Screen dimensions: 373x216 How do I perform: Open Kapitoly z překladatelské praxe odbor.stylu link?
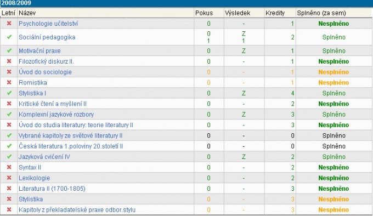(77, 210)
